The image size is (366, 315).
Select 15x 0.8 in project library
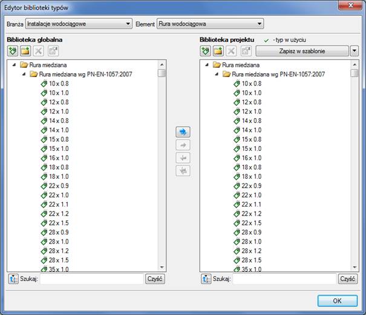pyautogui.click(x=252, y=139)
